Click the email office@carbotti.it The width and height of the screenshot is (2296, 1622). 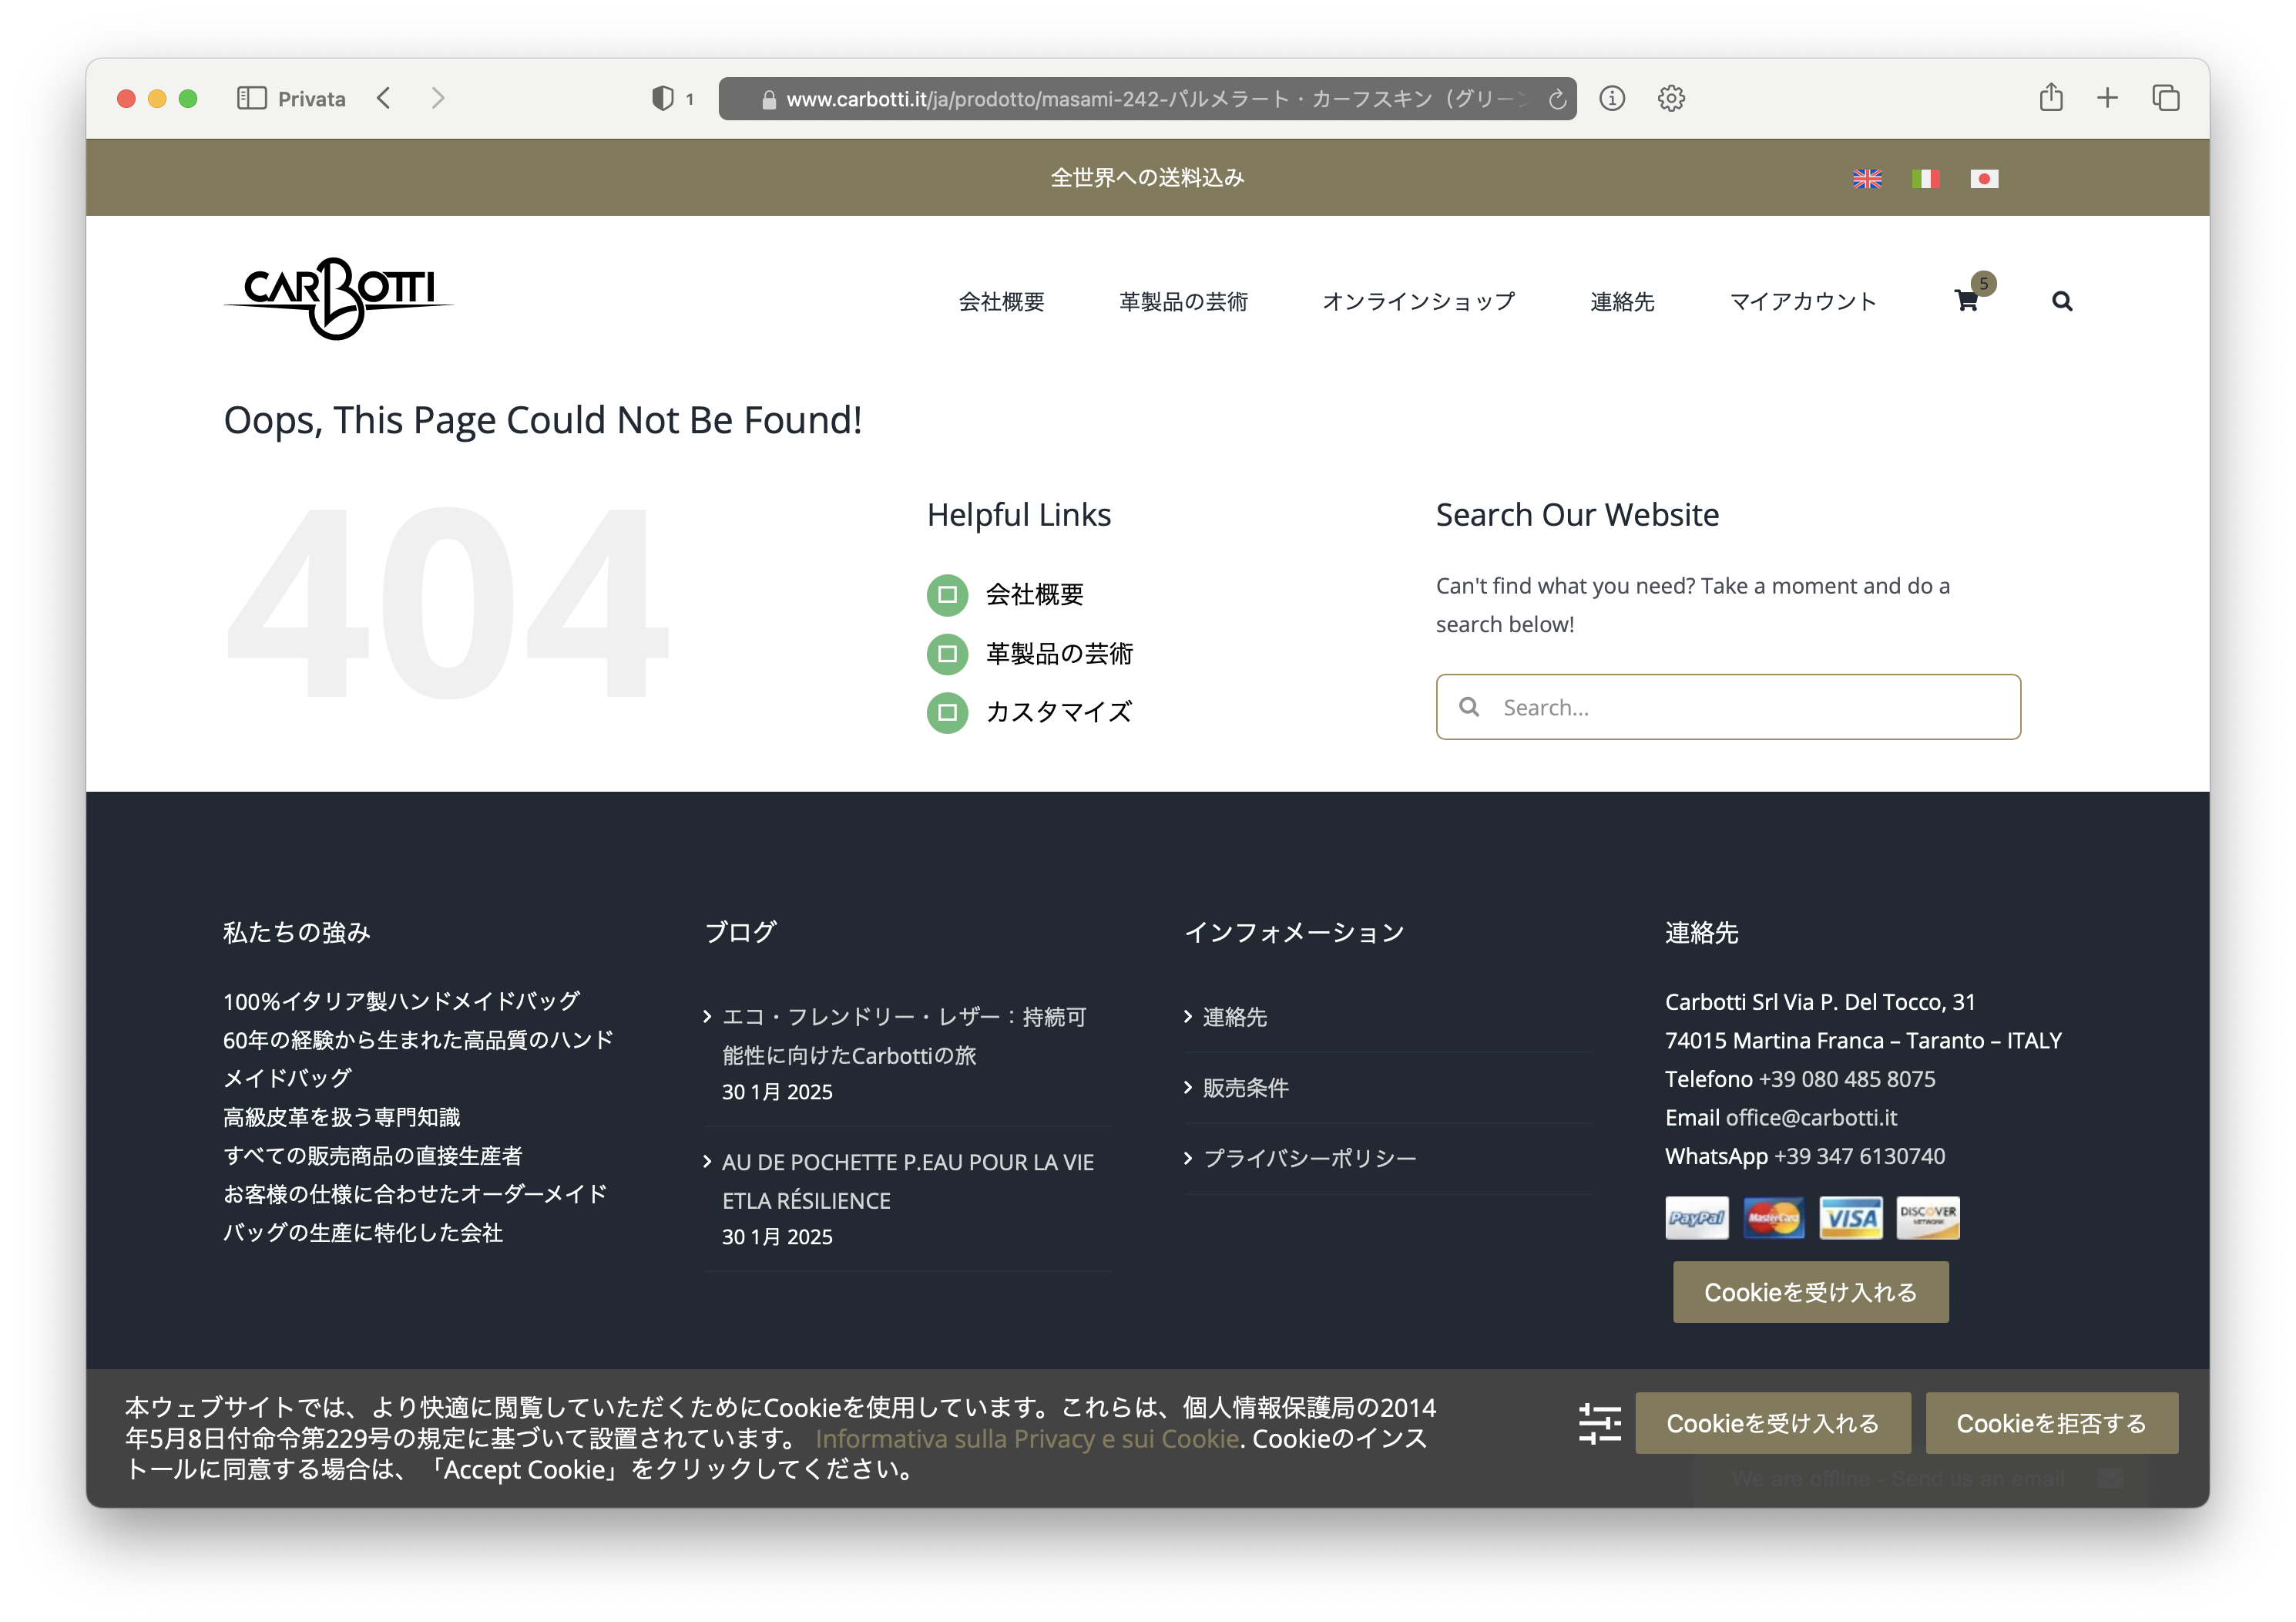point(1811,1117)
